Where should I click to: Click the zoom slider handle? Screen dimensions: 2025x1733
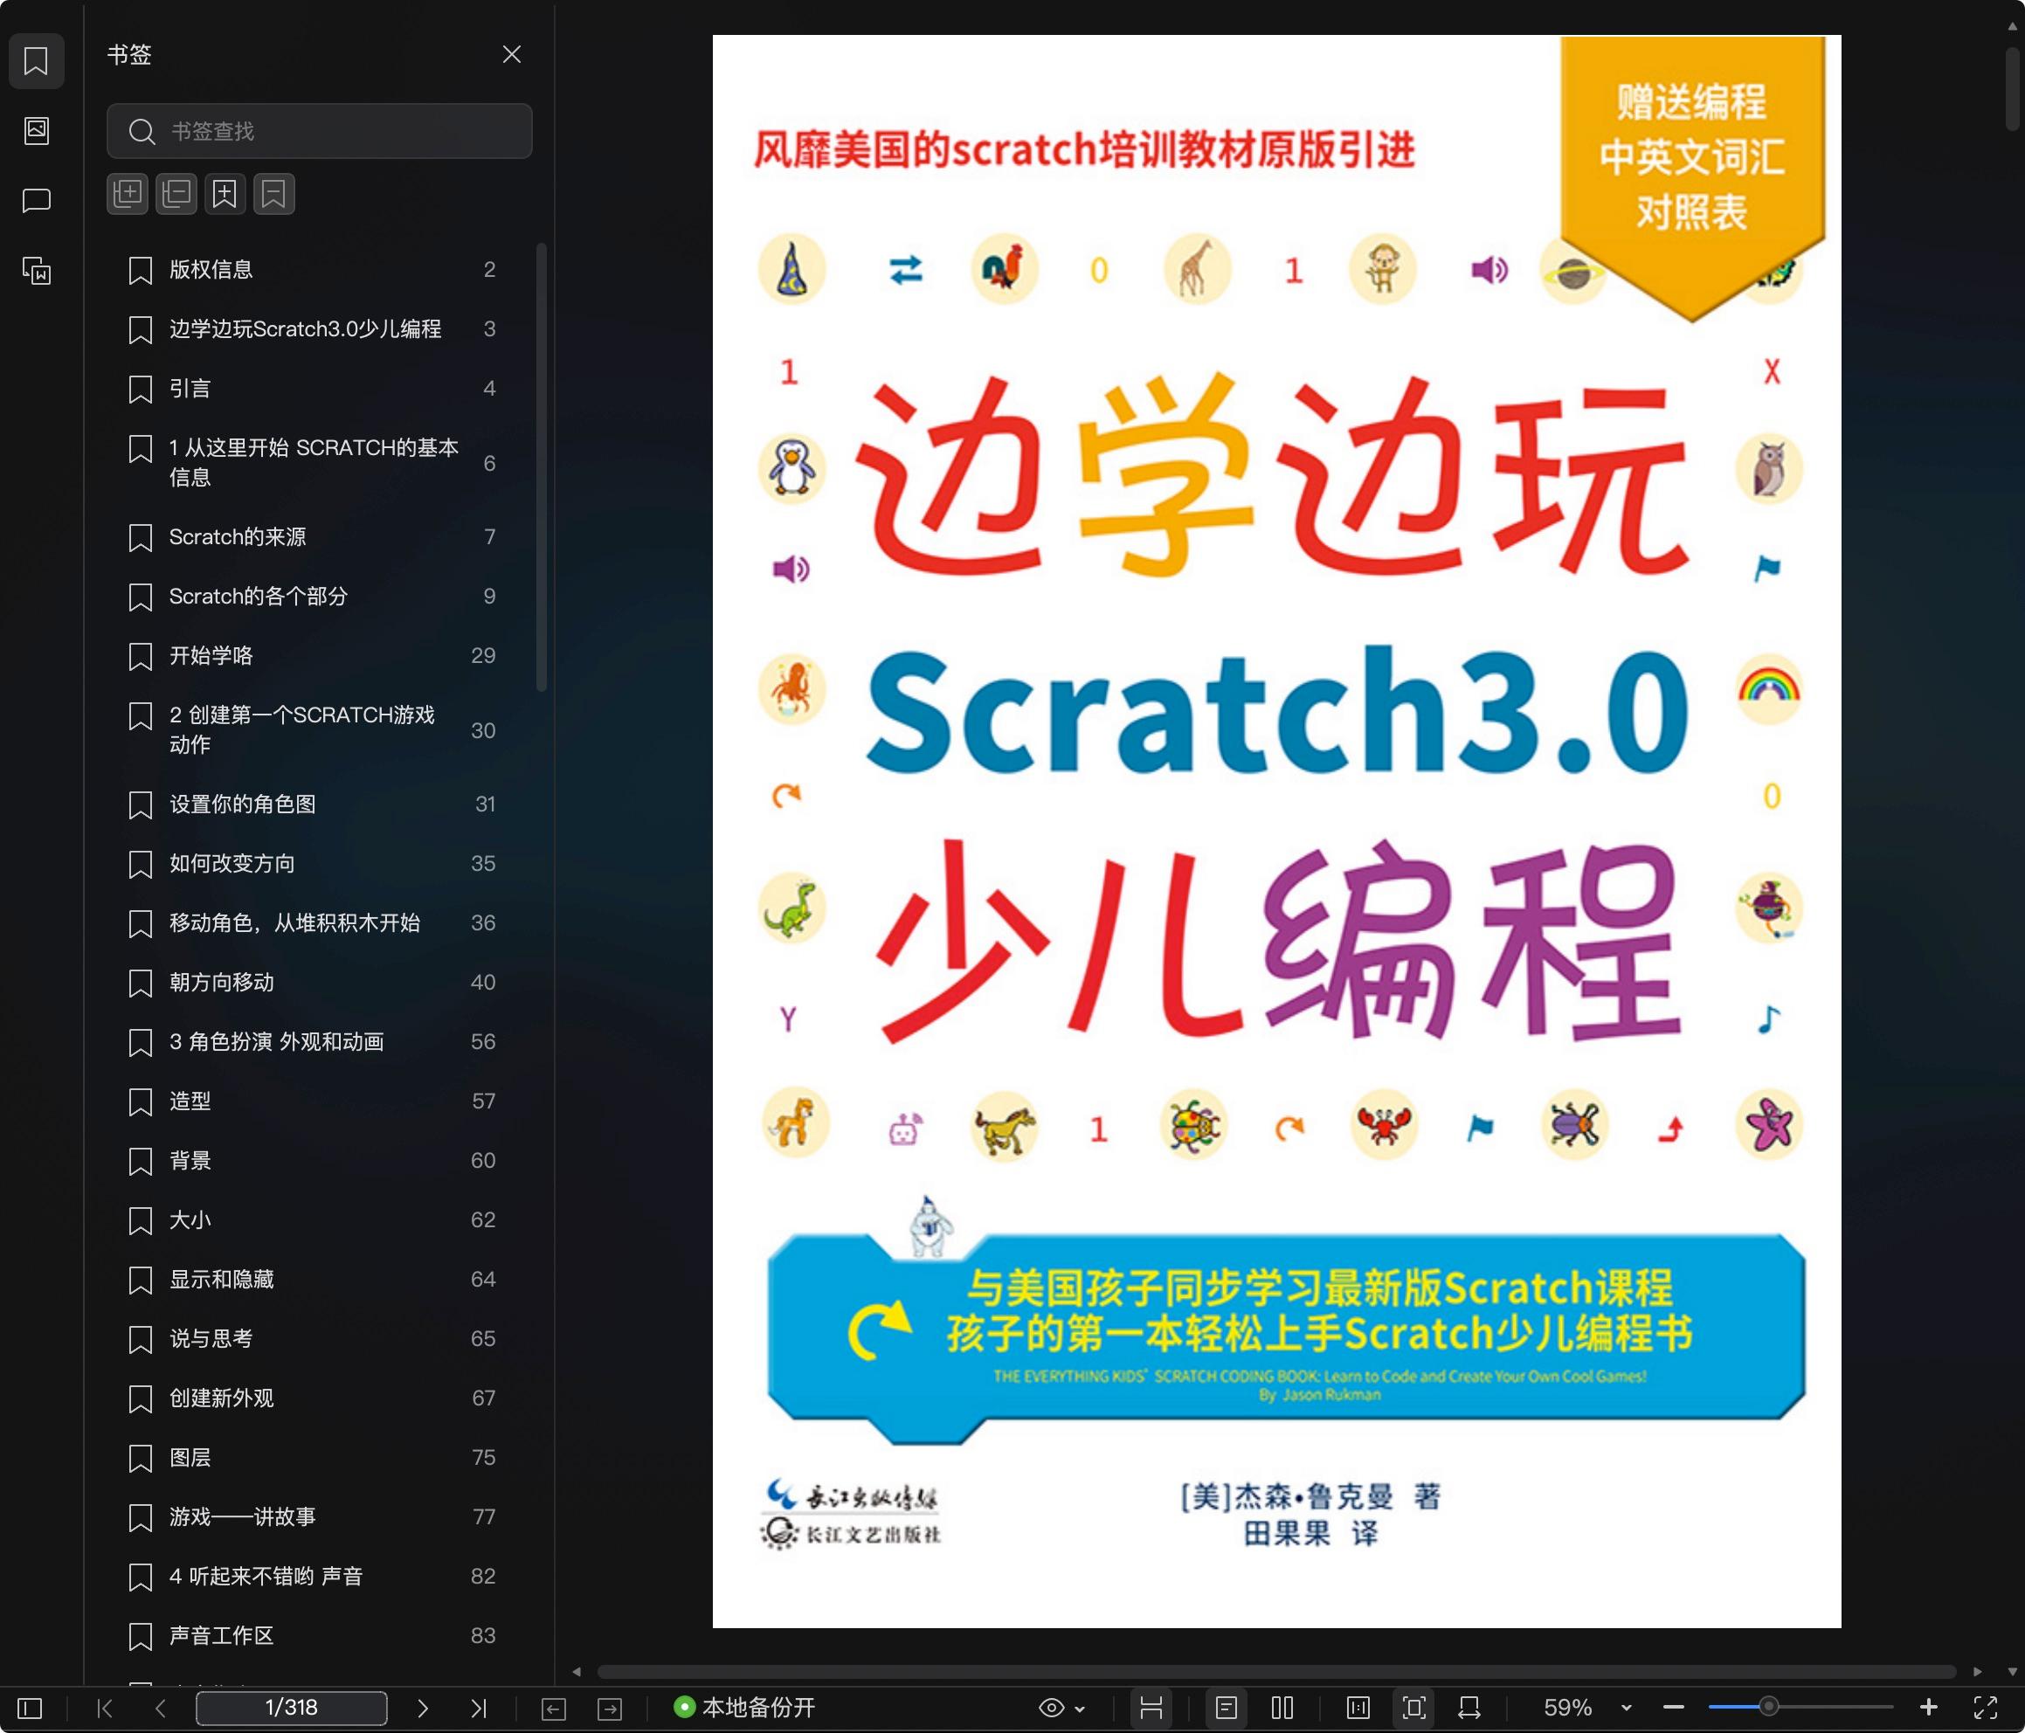click(1768, 1708)
